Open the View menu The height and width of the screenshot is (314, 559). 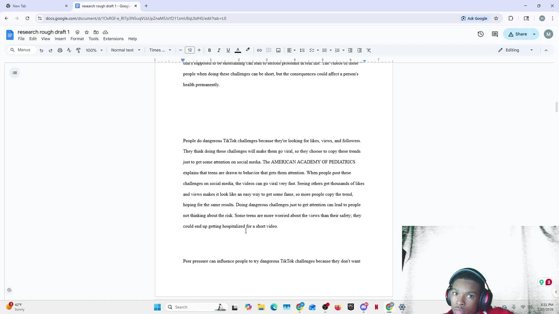[x=45, y=39]
